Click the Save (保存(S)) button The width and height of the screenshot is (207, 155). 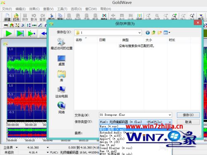pyautogui.click(x=188, y=115)
